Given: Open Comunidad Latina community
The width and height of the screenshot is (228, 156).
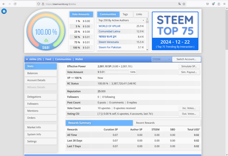Looking at the screenshot, I should point(109,32).
